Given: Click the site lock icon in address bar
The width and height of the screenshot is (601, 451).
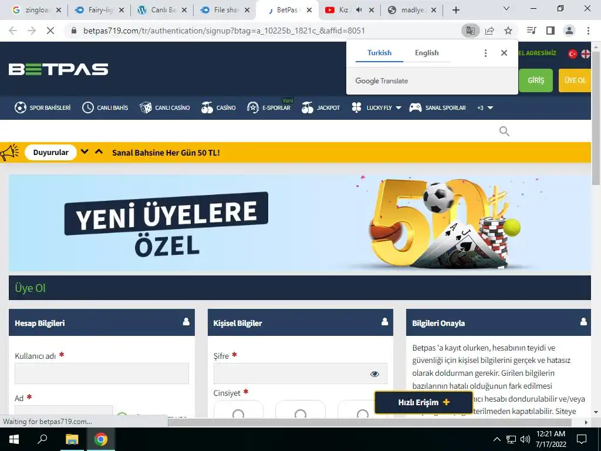Looking at the screenshot, I should click(74, 31).
